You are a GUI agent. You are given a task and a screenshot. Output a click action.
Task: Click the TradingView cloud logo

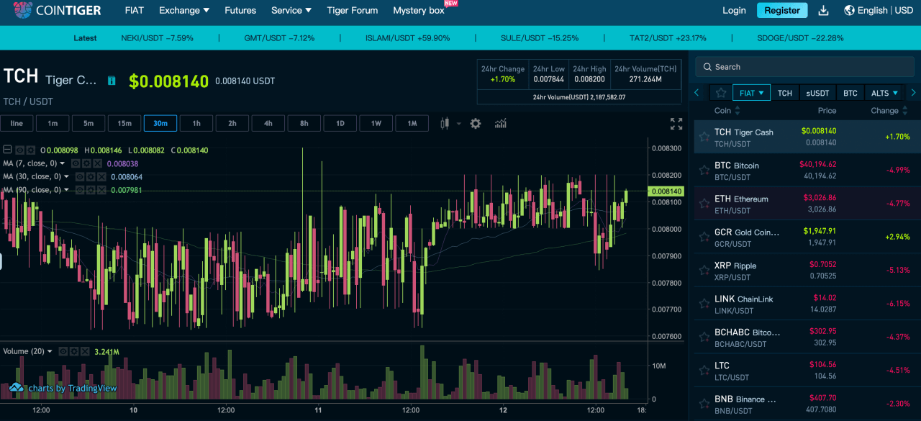pyautogui.click(x=17, y=388)
